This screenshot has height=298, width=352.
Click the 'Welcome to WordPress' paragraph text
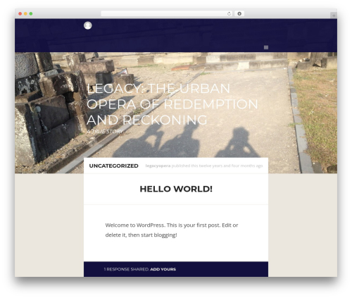pos(172,230)
